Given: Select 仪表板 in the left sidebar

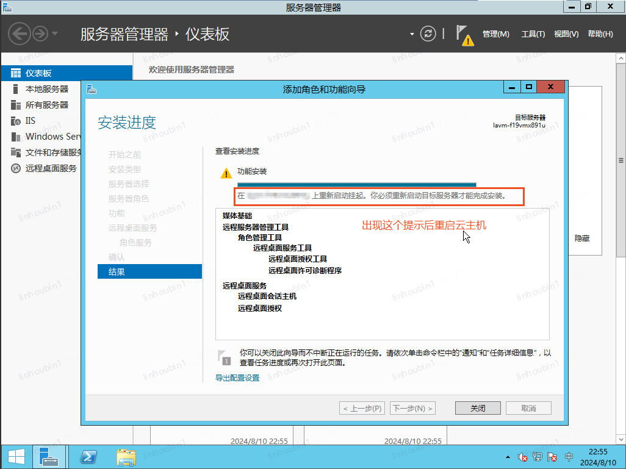Looking at the screenshot, I should (67, 73).
